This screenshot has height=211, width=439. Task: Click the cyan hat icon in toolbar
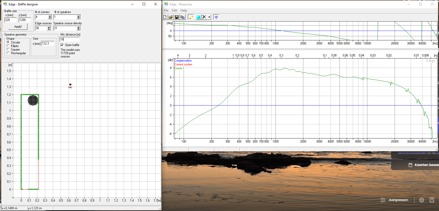pos(198,17)
